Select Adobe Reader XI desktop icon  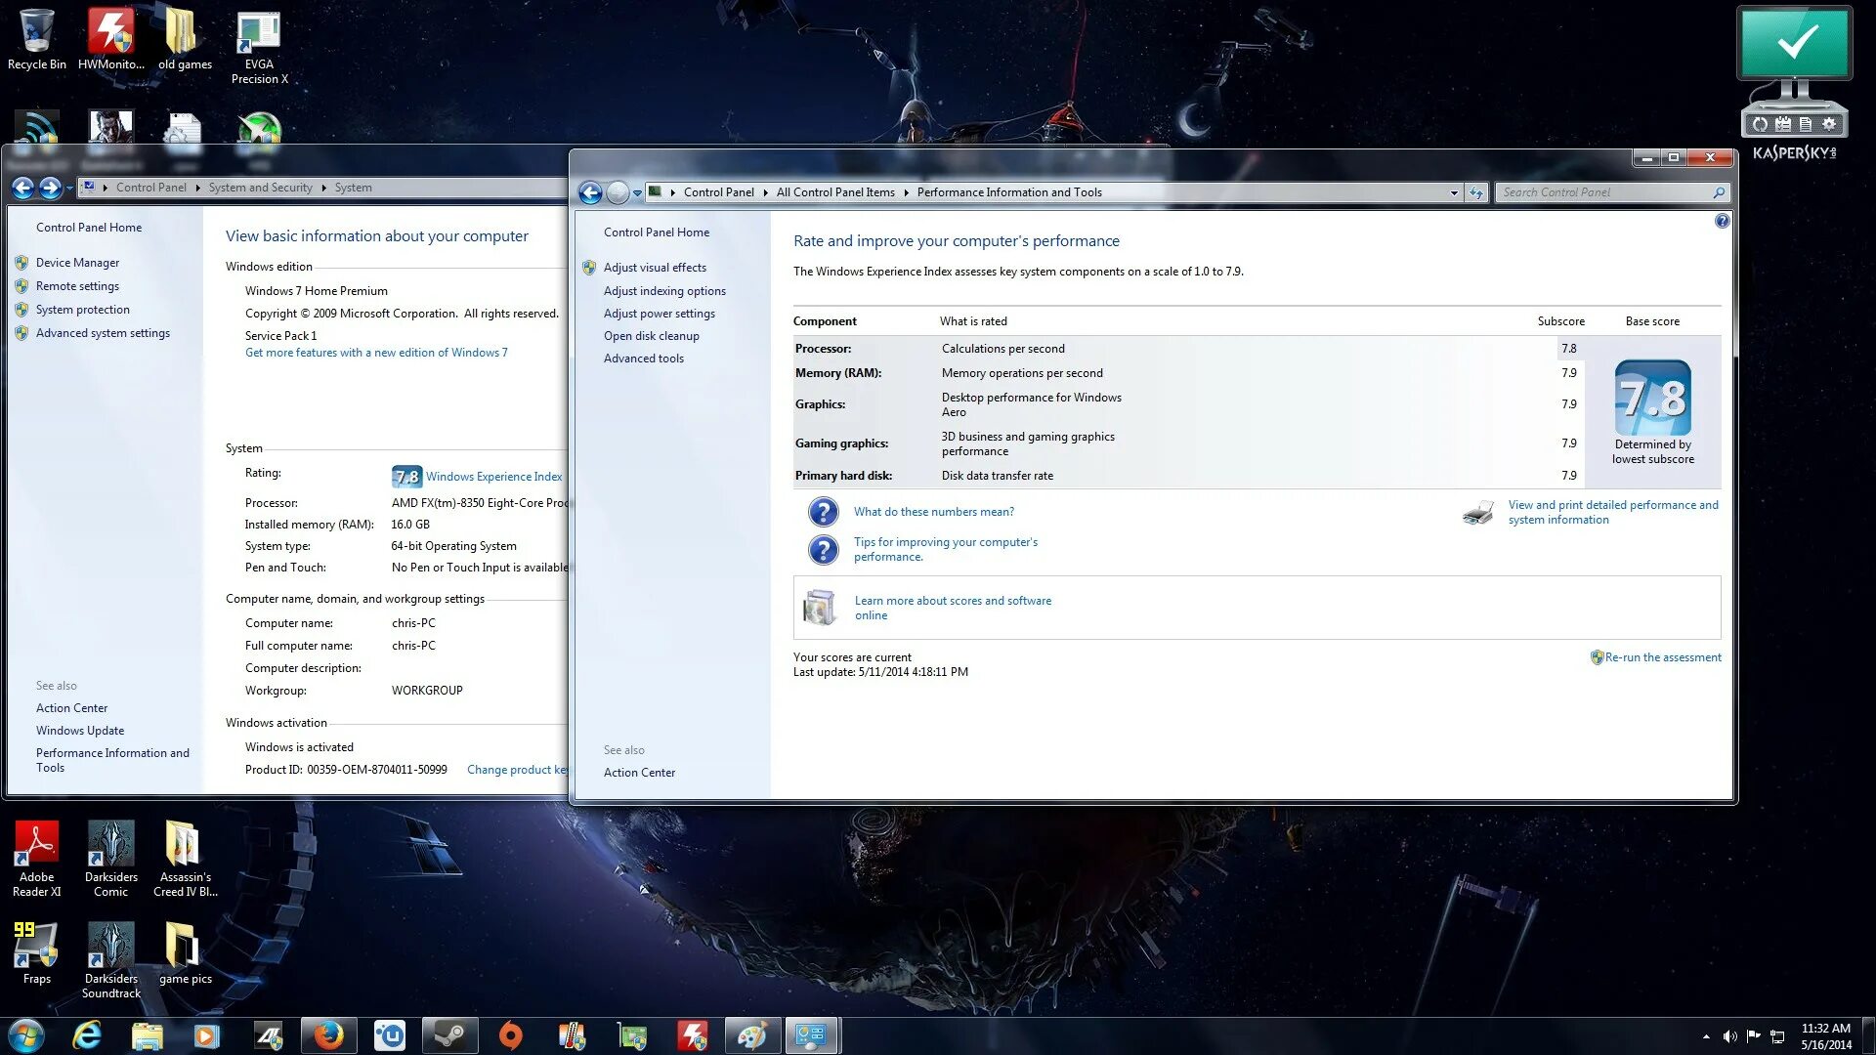36,860
